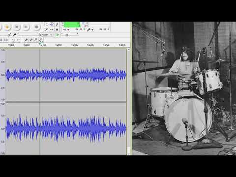Click Fit Project in Window button
Viewport: 236px width, 177px height.
point(41,40)
